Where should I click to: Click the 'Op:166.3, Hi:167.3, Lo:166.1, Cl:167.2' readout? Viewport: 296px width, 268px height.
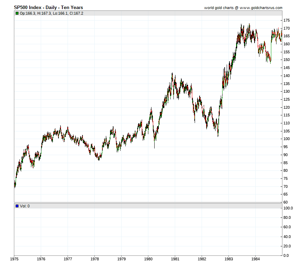pyautogui.click(x=52, y=13)
